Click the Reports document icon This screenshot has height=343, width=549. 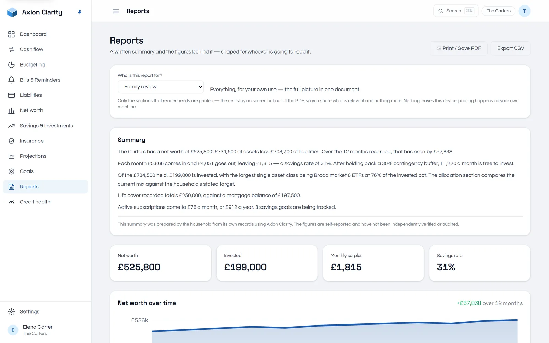[11, 187]
